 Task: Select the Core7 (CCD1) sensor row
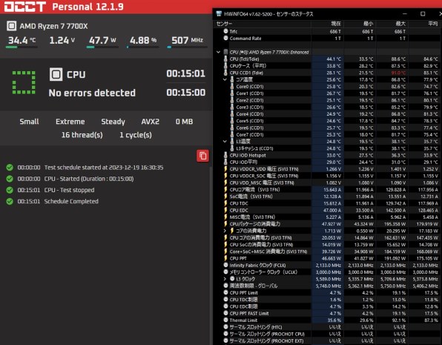tap(328, 134)
